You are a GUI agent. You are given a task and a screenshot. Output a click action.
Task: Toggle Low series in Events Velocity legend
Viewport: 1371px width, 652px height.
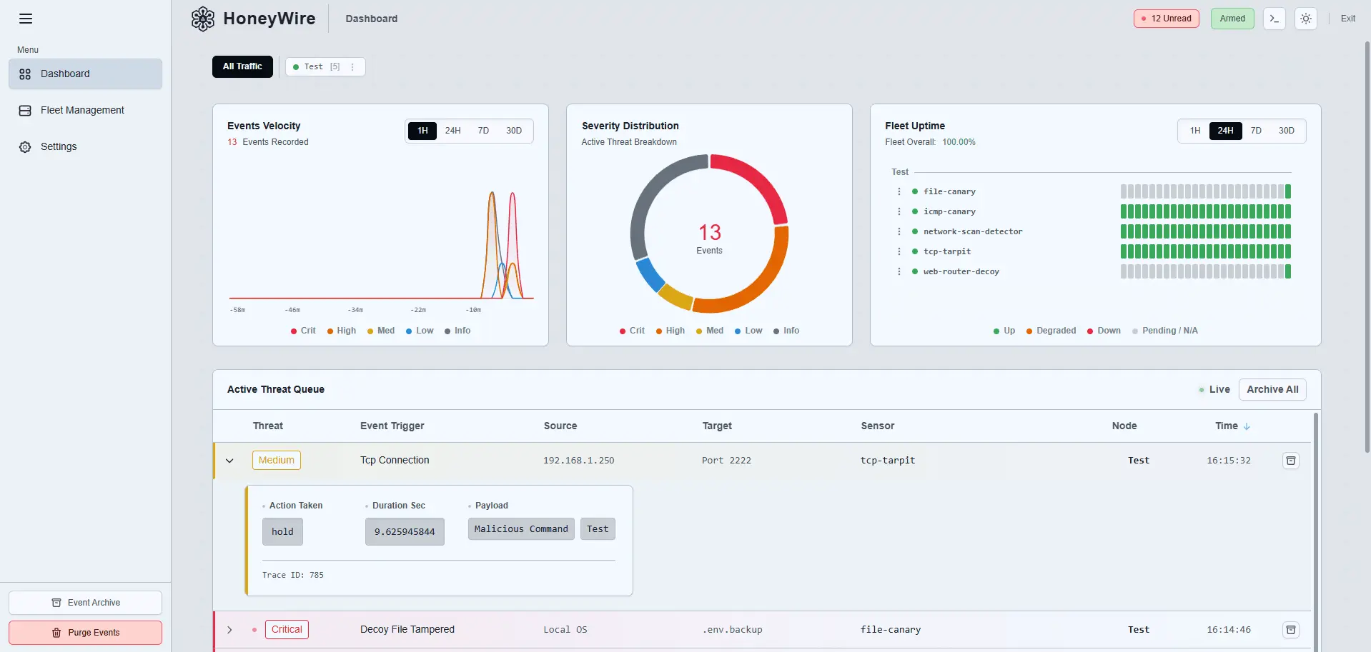click(x=420, y=331)
